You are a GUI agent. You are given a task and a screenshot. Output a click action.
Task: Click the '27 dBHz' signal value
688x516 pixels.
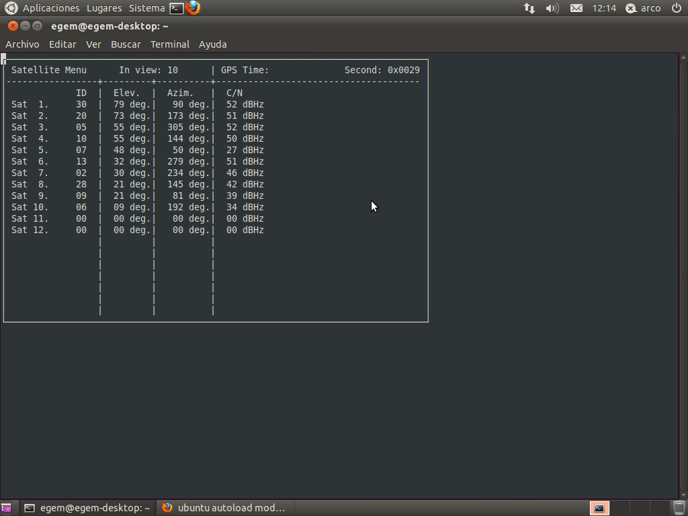point(245,150)
